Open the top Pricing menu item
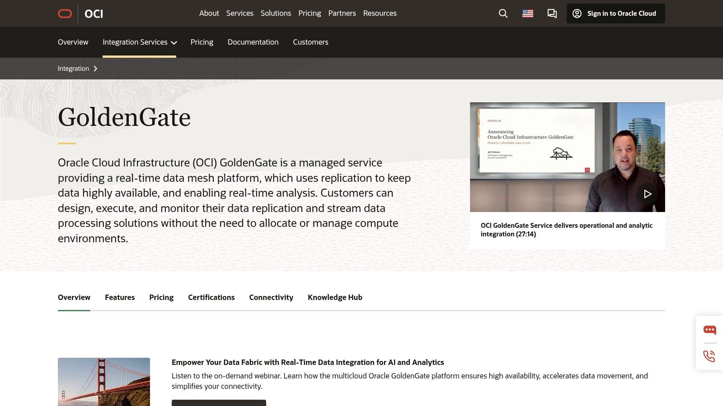Image resolution: width=723 pixels, height=406 pixels. pyautogui.click(x=310, y=14)
